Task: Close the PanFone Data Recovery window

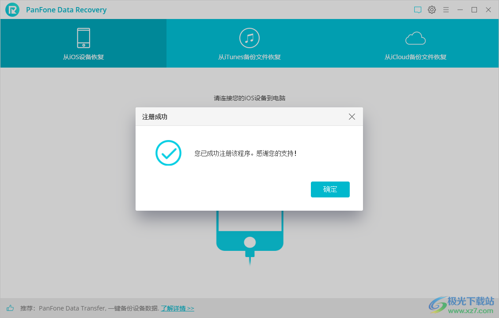Action: click(x=488, y=10)
